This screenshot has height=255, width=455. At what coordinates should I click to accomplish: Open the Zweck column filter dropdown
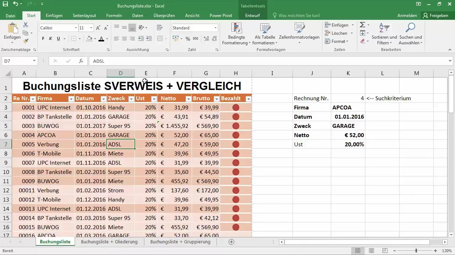131,99
